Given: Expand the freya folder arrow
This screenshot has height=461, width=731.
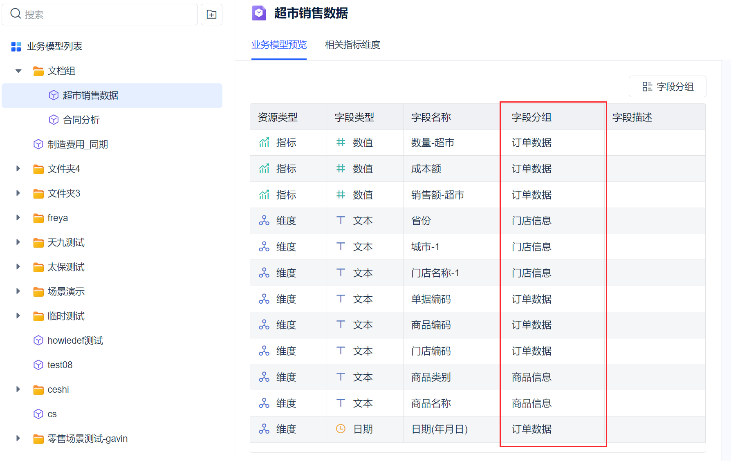Looking at the screenshot, I should click(x=18, y=217).
